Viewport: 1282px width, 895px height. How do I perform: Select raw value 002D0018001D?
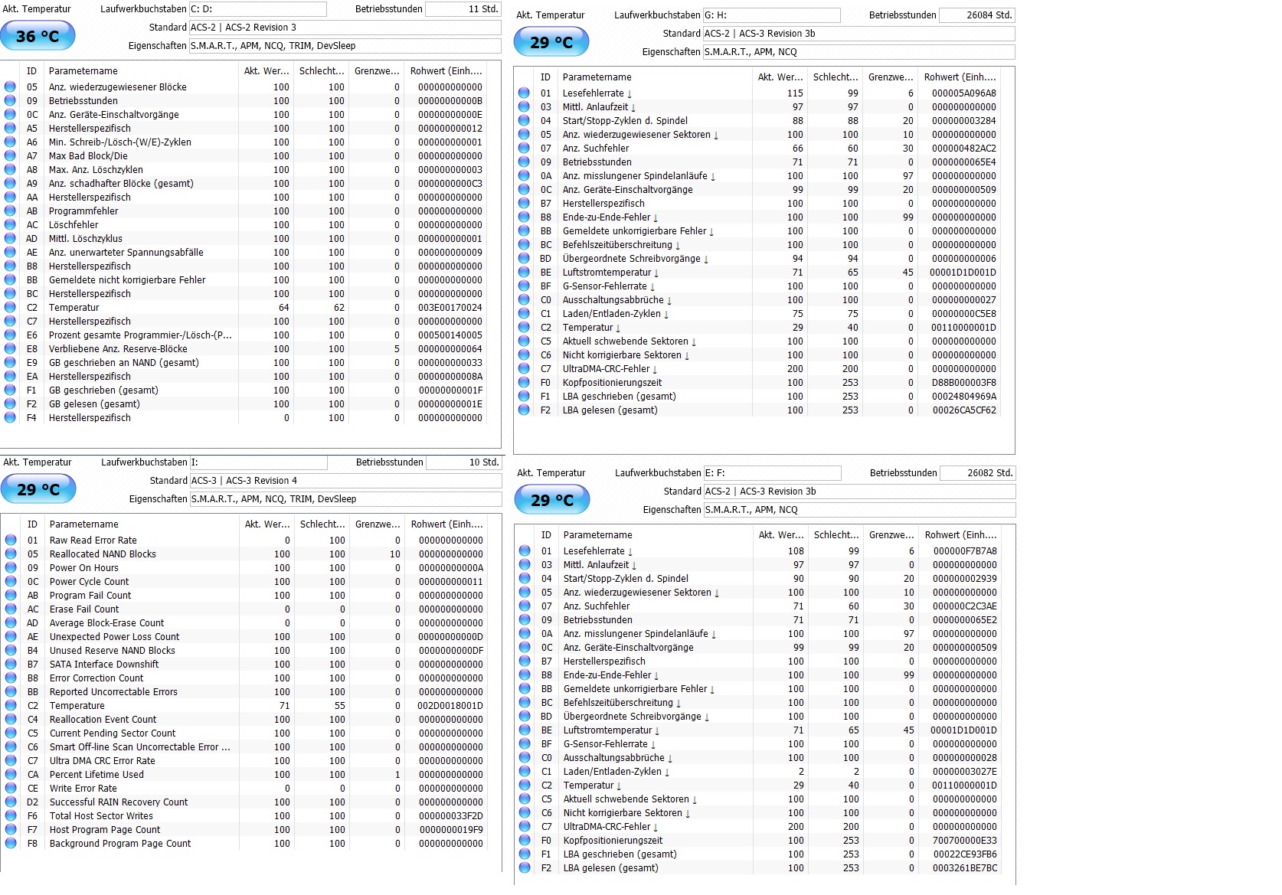click(x=450, y=706)
